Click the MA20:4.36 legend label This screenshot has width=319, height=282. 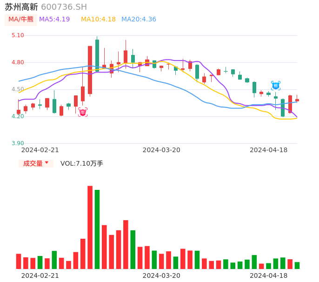pos(139,20)
